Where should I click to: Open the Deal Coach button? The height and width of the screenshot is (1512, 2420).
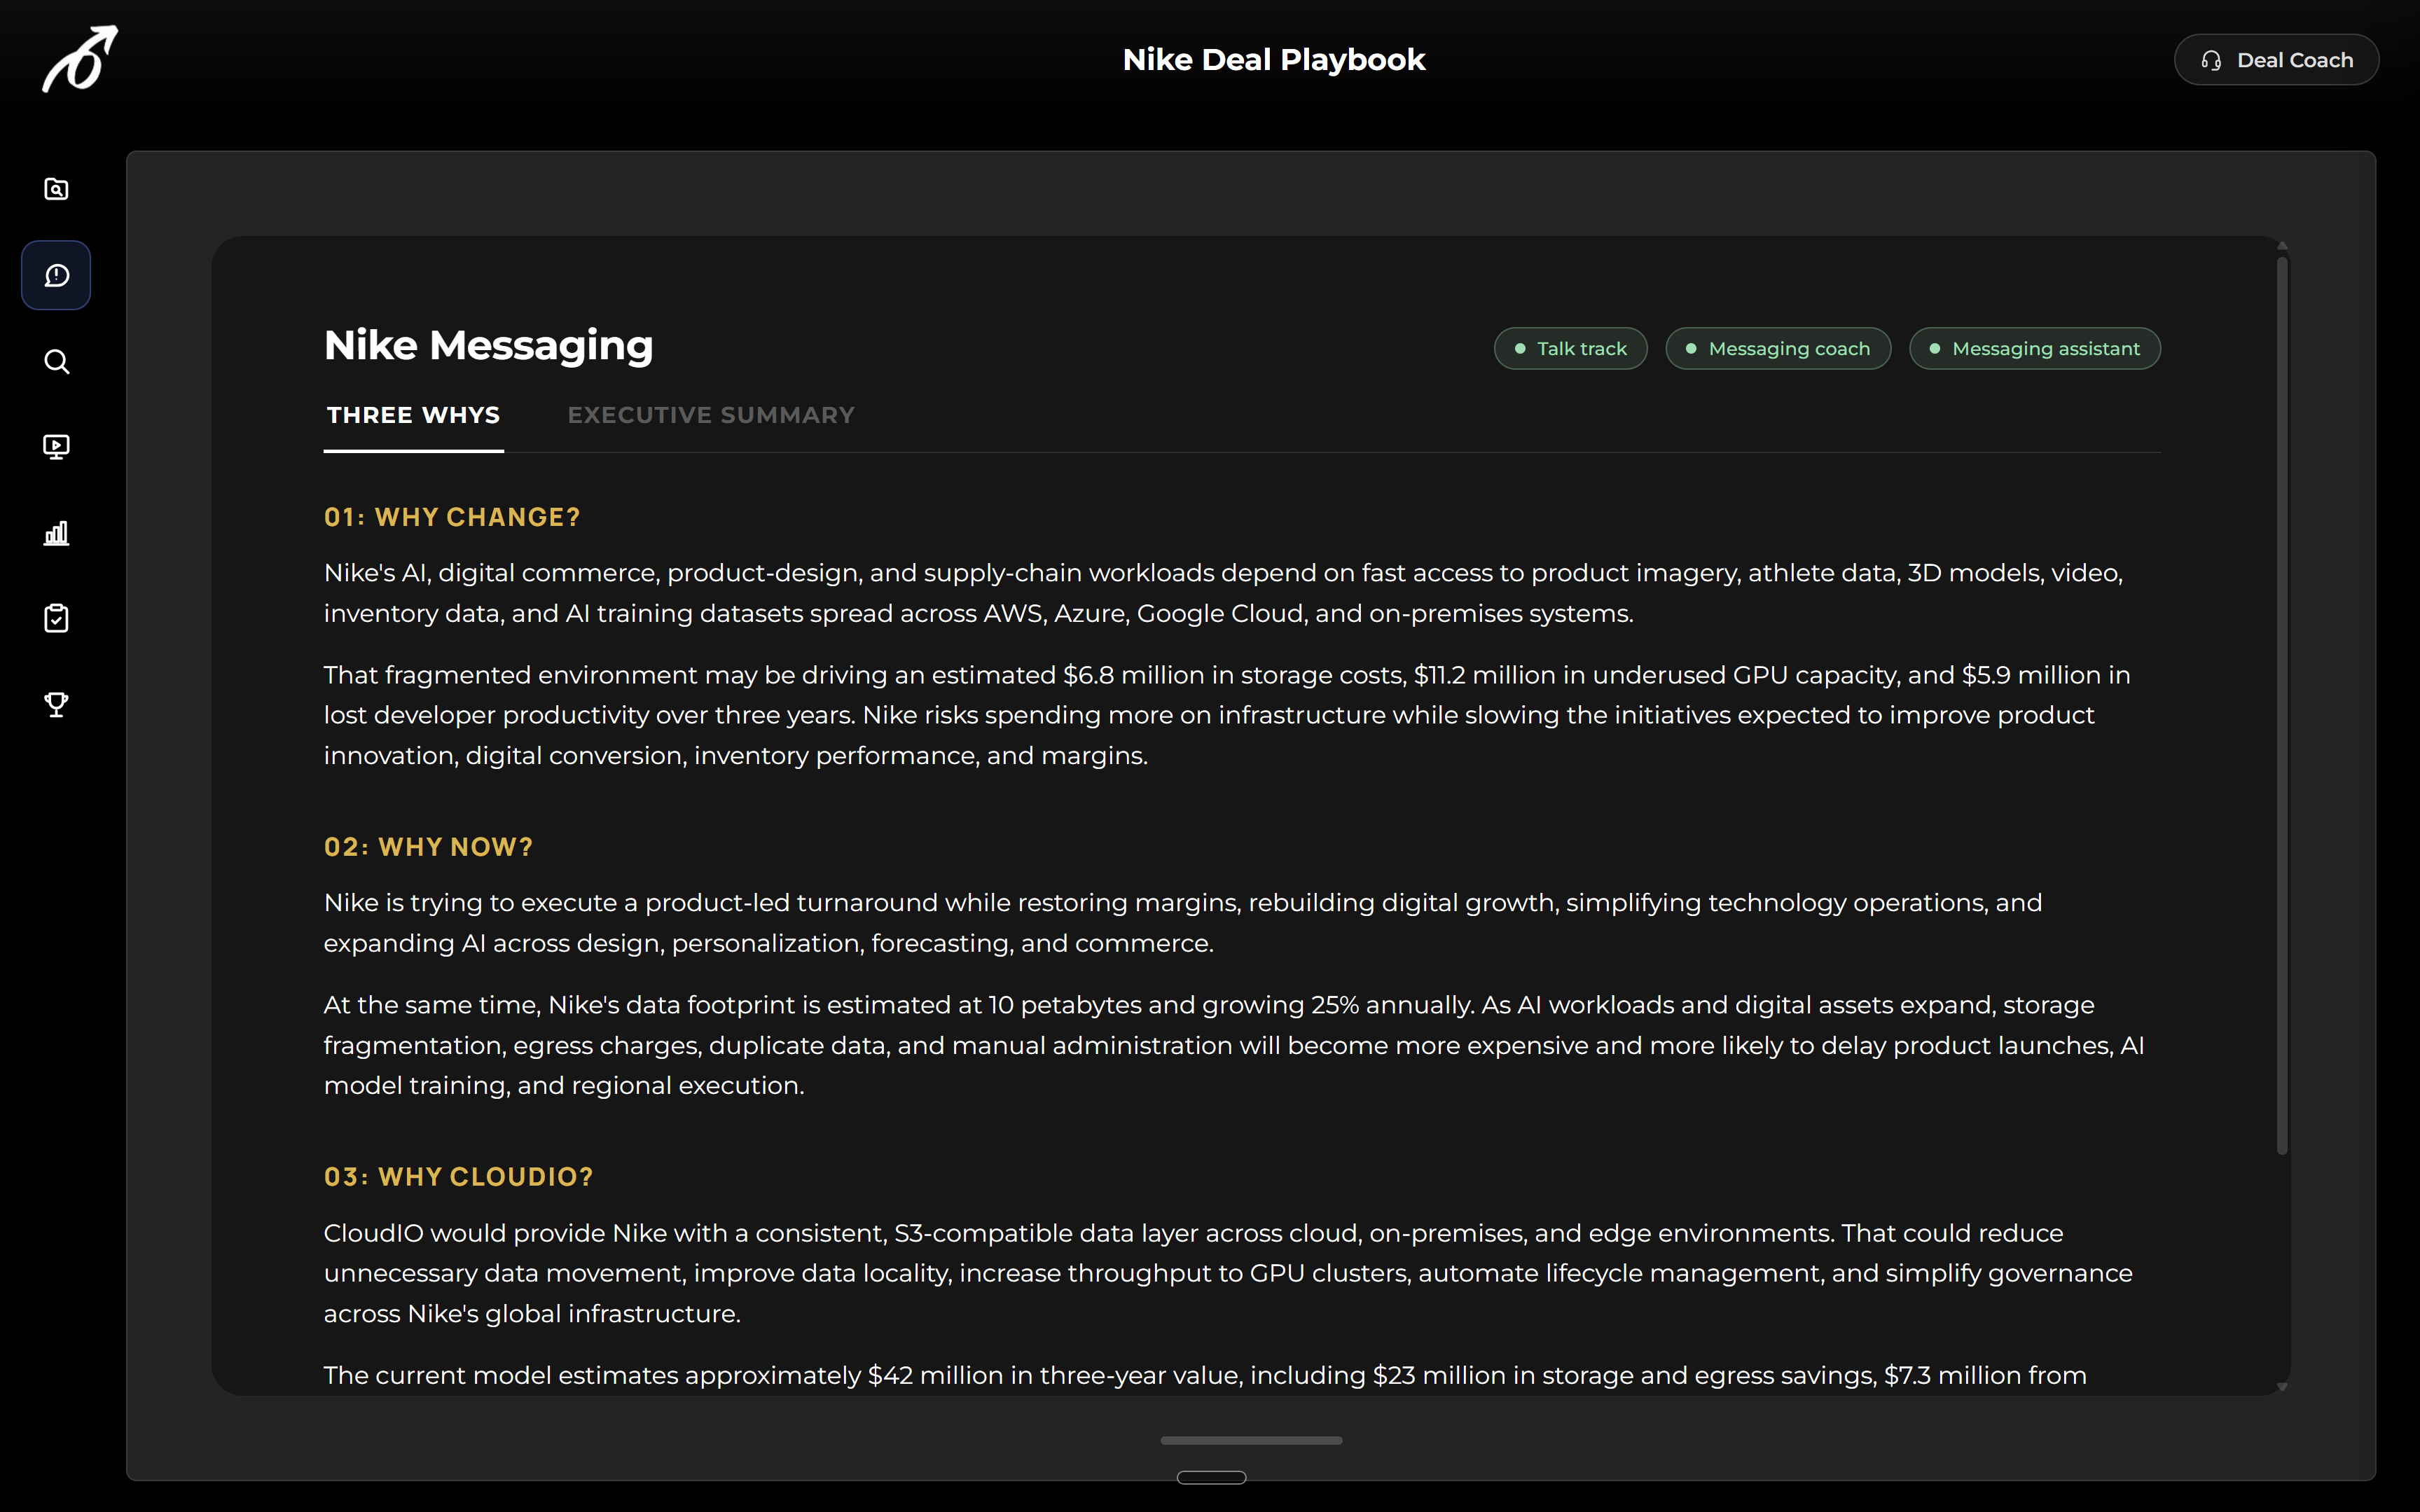[2276, 60]
